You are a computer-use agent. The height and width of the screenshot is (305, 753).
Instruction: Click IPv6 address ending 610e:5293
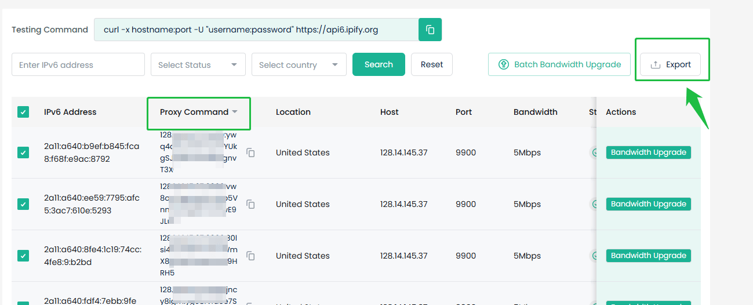tap(92, 204)
